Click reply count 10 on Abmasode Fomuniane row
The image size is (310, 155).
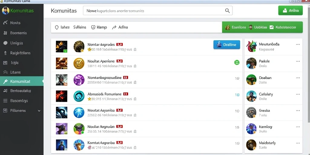(x=237, y=95)
